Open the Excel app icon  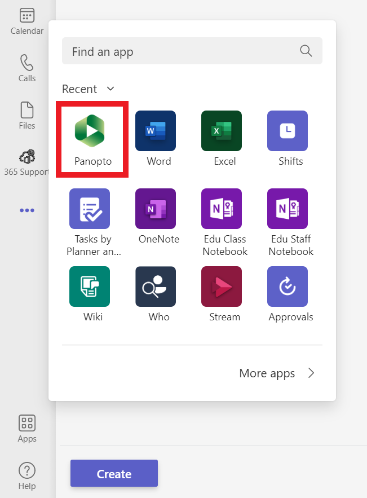coord(222,131)
